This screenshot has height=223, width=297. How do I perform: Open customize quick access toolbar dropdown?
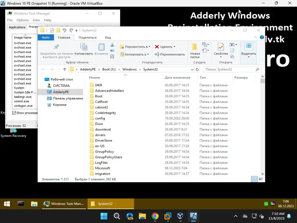77,30
